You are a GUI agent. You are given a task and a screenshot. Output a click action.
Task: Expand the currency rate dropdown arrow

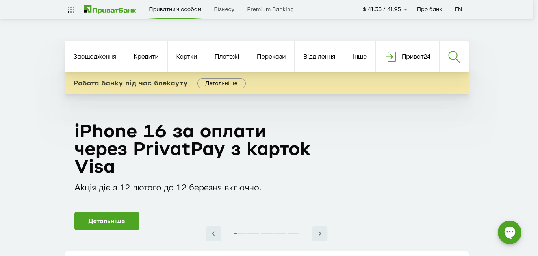pos(406,9)
